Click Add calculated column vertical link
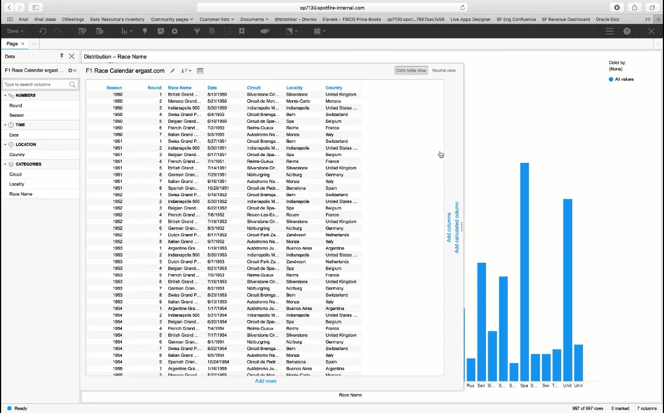Viewport: 664px width, 413px height. pos(457,227)
